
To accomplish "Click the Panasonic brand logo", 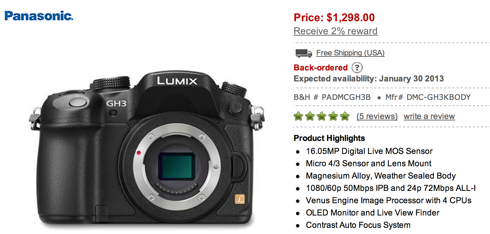I will point(39,15).
